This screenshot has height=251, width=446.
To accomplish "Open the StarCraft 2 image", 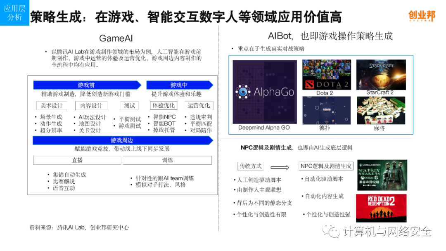I will 381,75.
